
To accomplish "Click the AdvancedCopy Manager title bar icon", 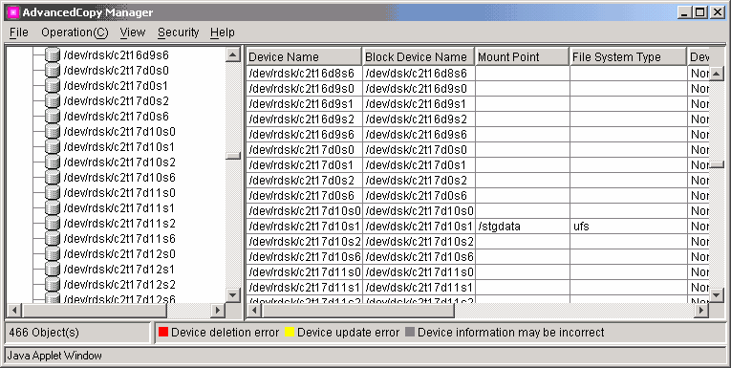I will [13, 12].
